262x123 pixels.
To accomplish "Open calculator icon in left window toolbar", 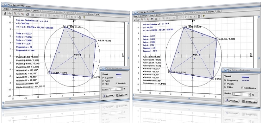I will 5,13.
